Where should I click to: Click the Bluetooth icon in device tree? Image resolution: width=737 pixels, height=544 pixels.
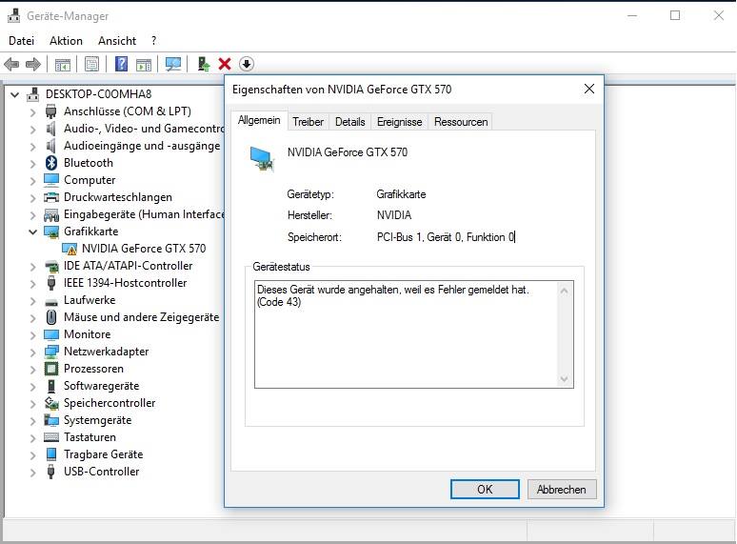(51, 163)
